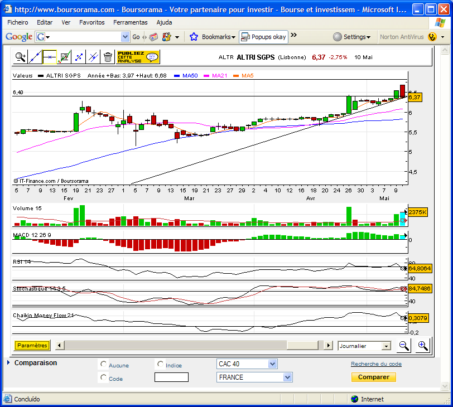Select the zoom magnifier chart tool
Screen dimensions: 453x407
20,57
